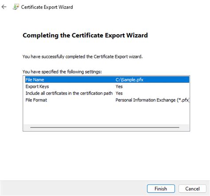210x196 pixels.
Task: Click the C:\Sample.pfx file path value
Action: [x=129, y=80]
